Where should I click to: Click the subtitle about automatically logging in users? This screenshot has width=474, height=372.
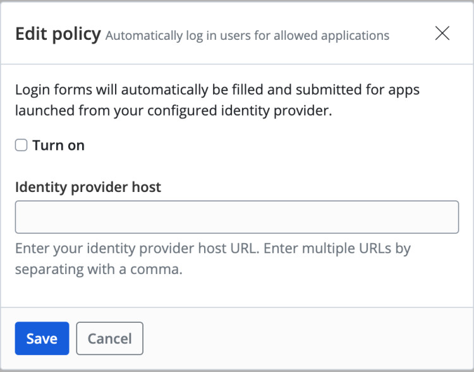[x=247, y=35]
